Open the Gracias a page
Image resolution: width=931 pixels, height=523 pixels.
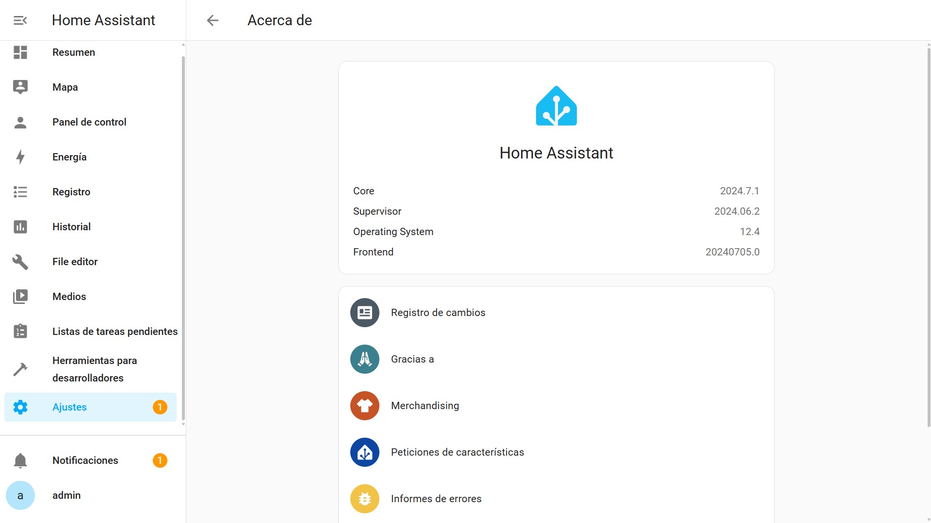point(412,359)
